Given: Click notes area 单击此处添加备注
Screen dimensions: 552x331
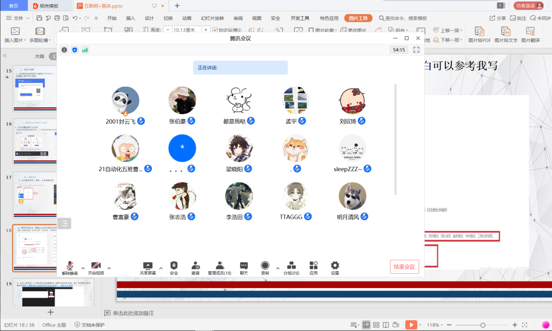Looking at the screenshot, I should (x=133, y=313).
